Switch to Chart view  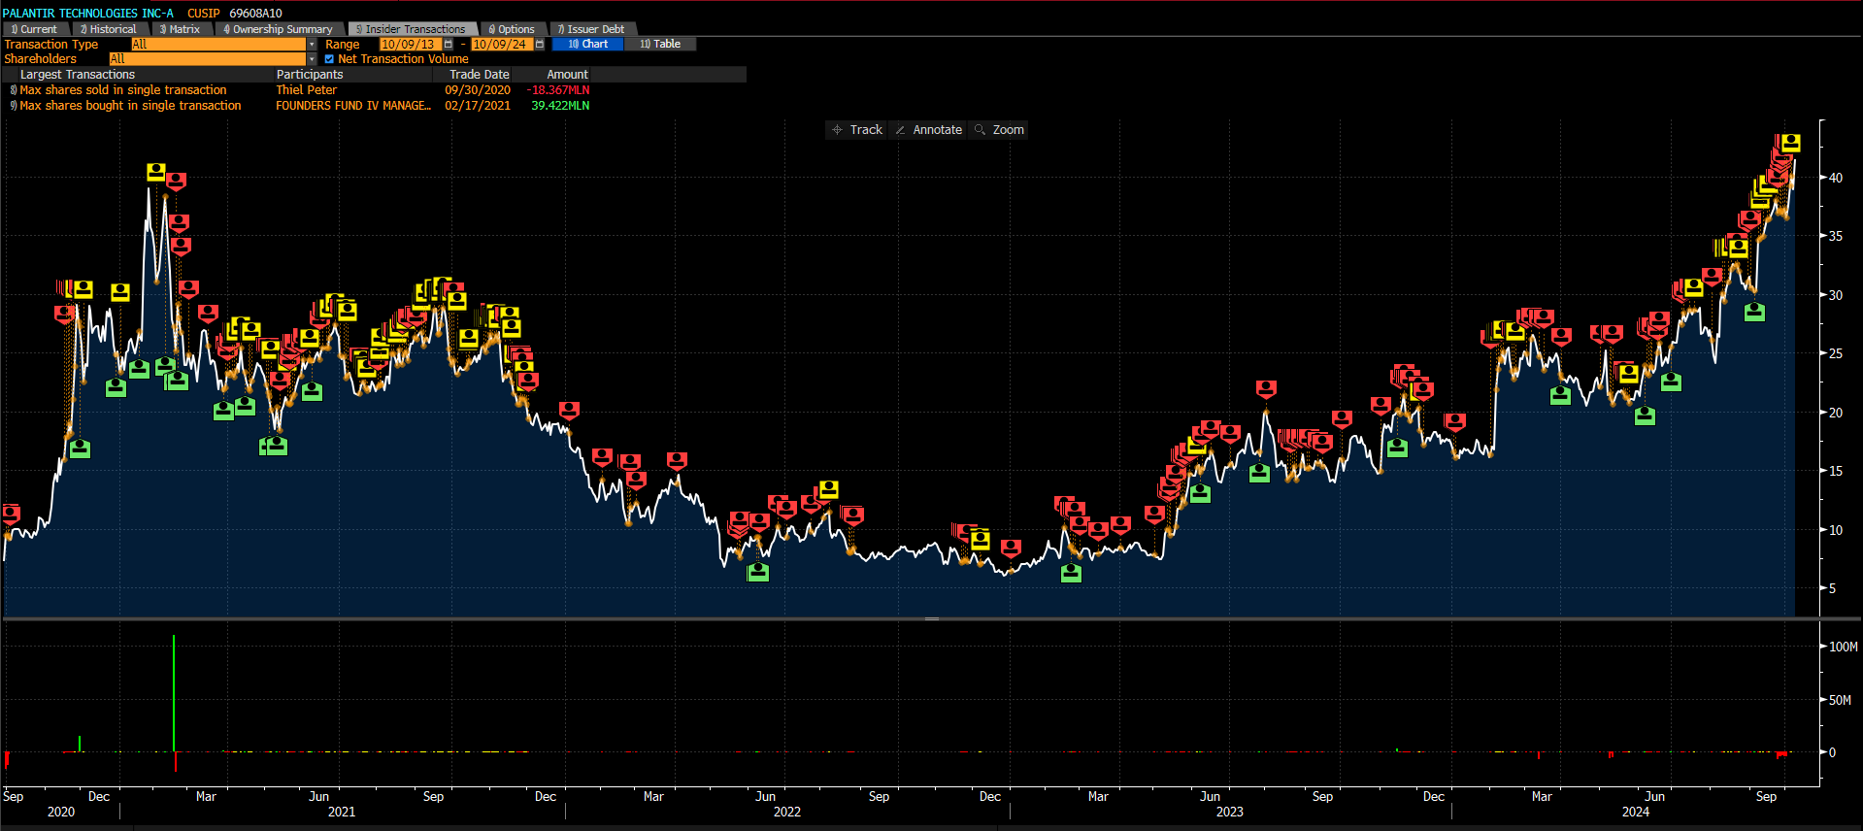point(588,45)
